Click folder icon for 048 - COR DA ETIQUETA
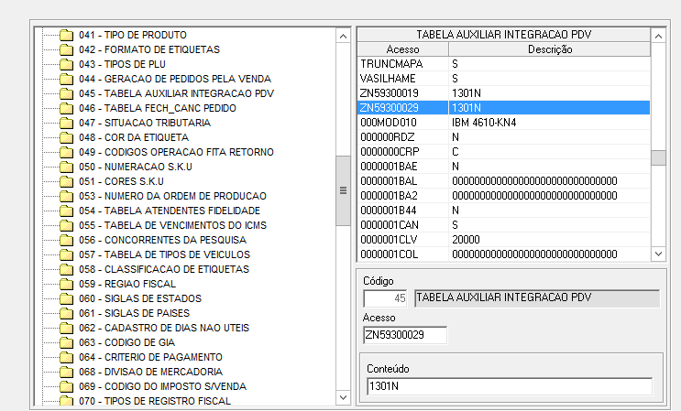The height and width of the screenshot is (411, 681). click(x=66, y=137)
